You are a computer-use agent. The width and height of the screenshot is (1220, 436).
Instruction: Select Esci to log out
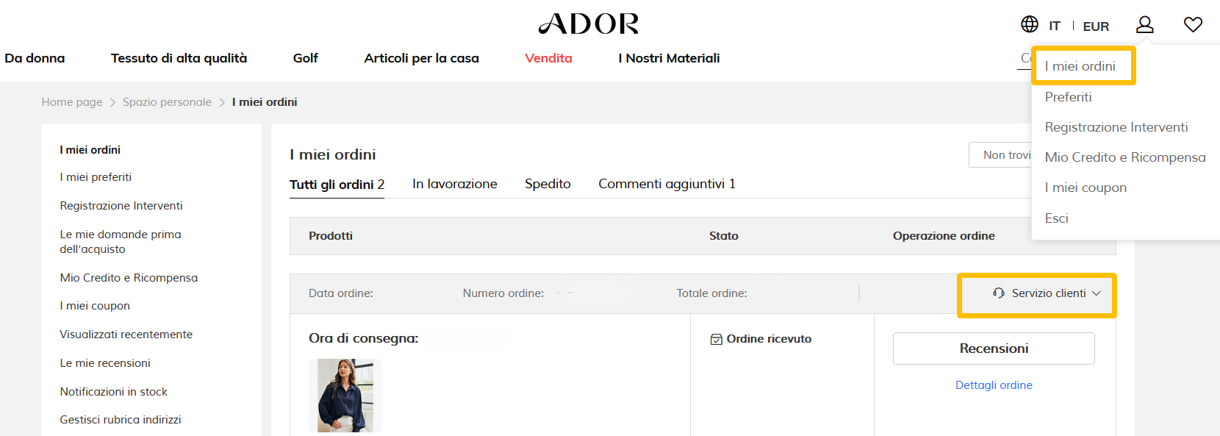tap(1056, 218)
